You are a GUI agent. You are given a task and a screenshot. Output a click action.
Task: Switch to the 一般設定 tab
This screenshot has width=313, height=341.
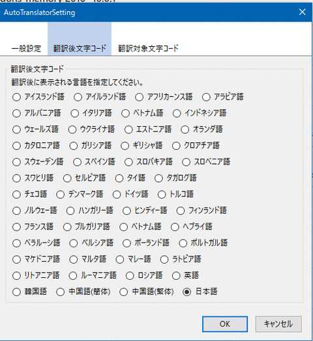click(26, 48)
